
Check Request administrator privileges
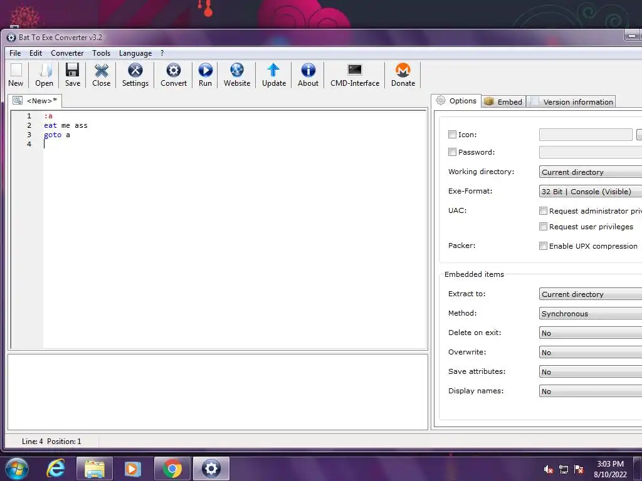click(543, 211)
